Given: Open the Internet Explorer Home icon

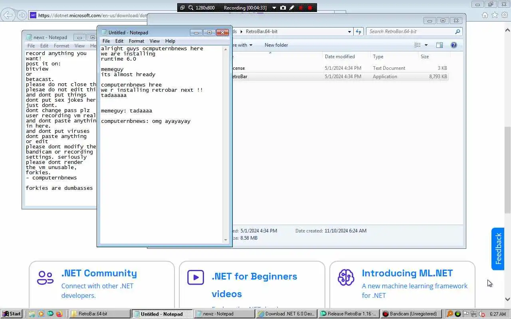Looking at the screenshot, I should click(485, 15).
